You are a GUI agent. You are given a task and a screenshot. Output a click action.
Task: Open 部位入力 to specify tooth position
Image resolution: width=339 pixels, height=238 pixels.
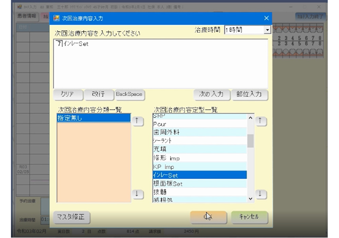tap(249, 94)
